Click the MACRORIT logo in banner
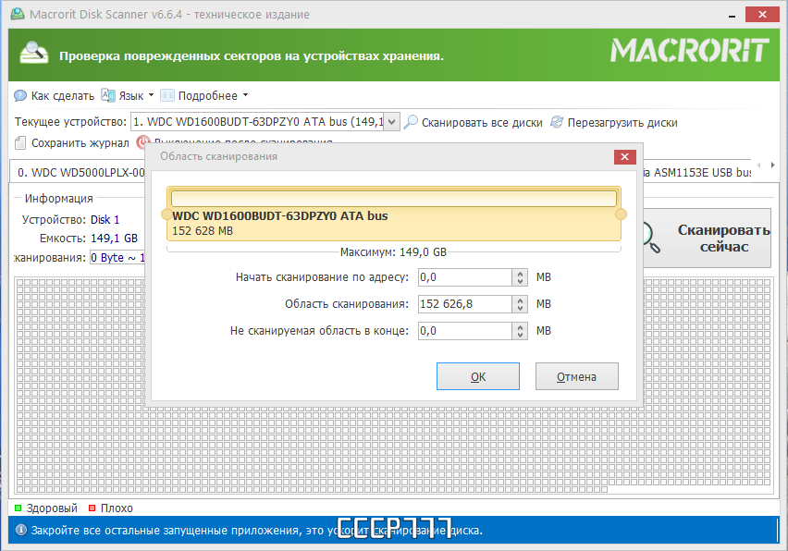Viewport: 788px width, 551px height. [690, 50]
